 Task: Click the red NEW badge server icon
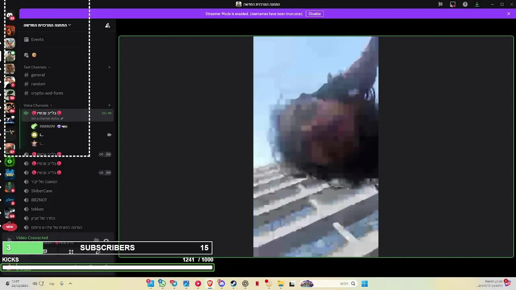point(10,227)
